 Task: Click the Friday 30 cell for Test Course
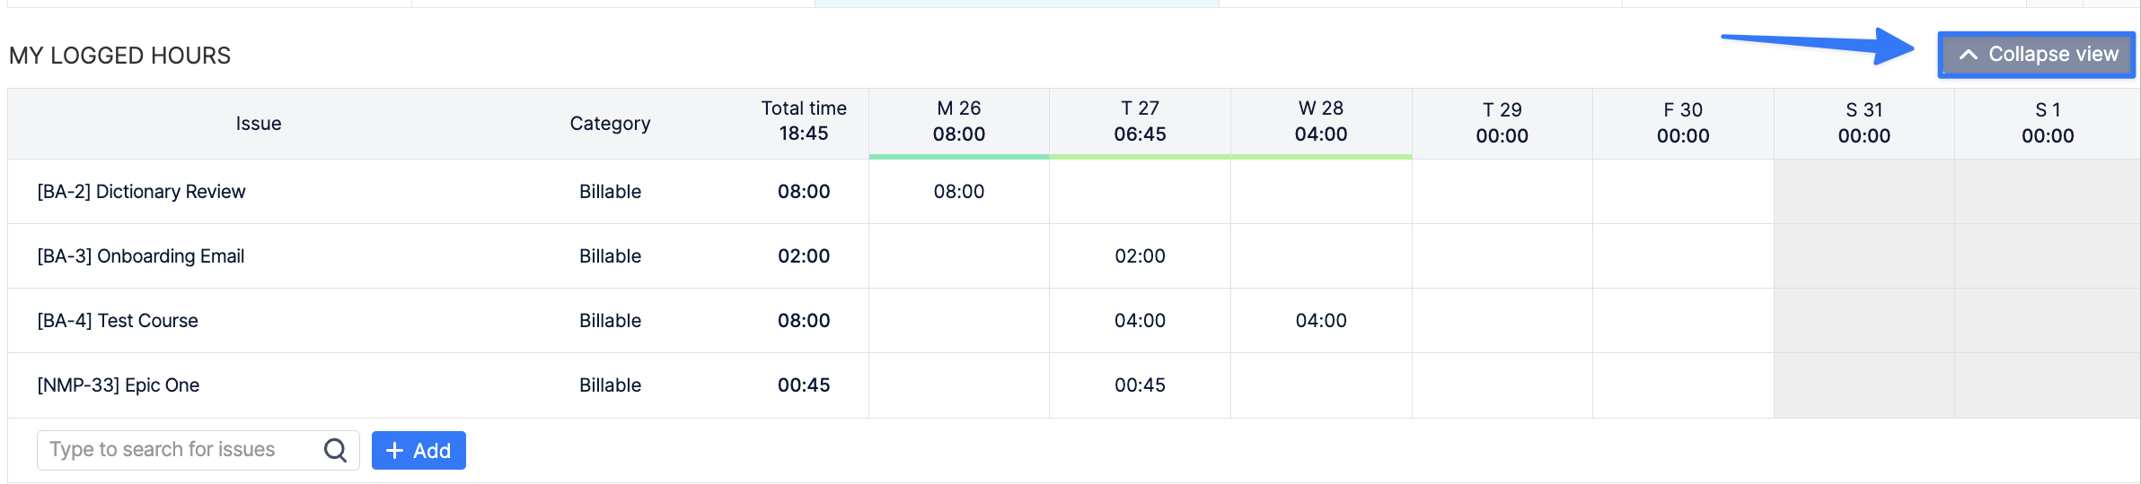1683,321
